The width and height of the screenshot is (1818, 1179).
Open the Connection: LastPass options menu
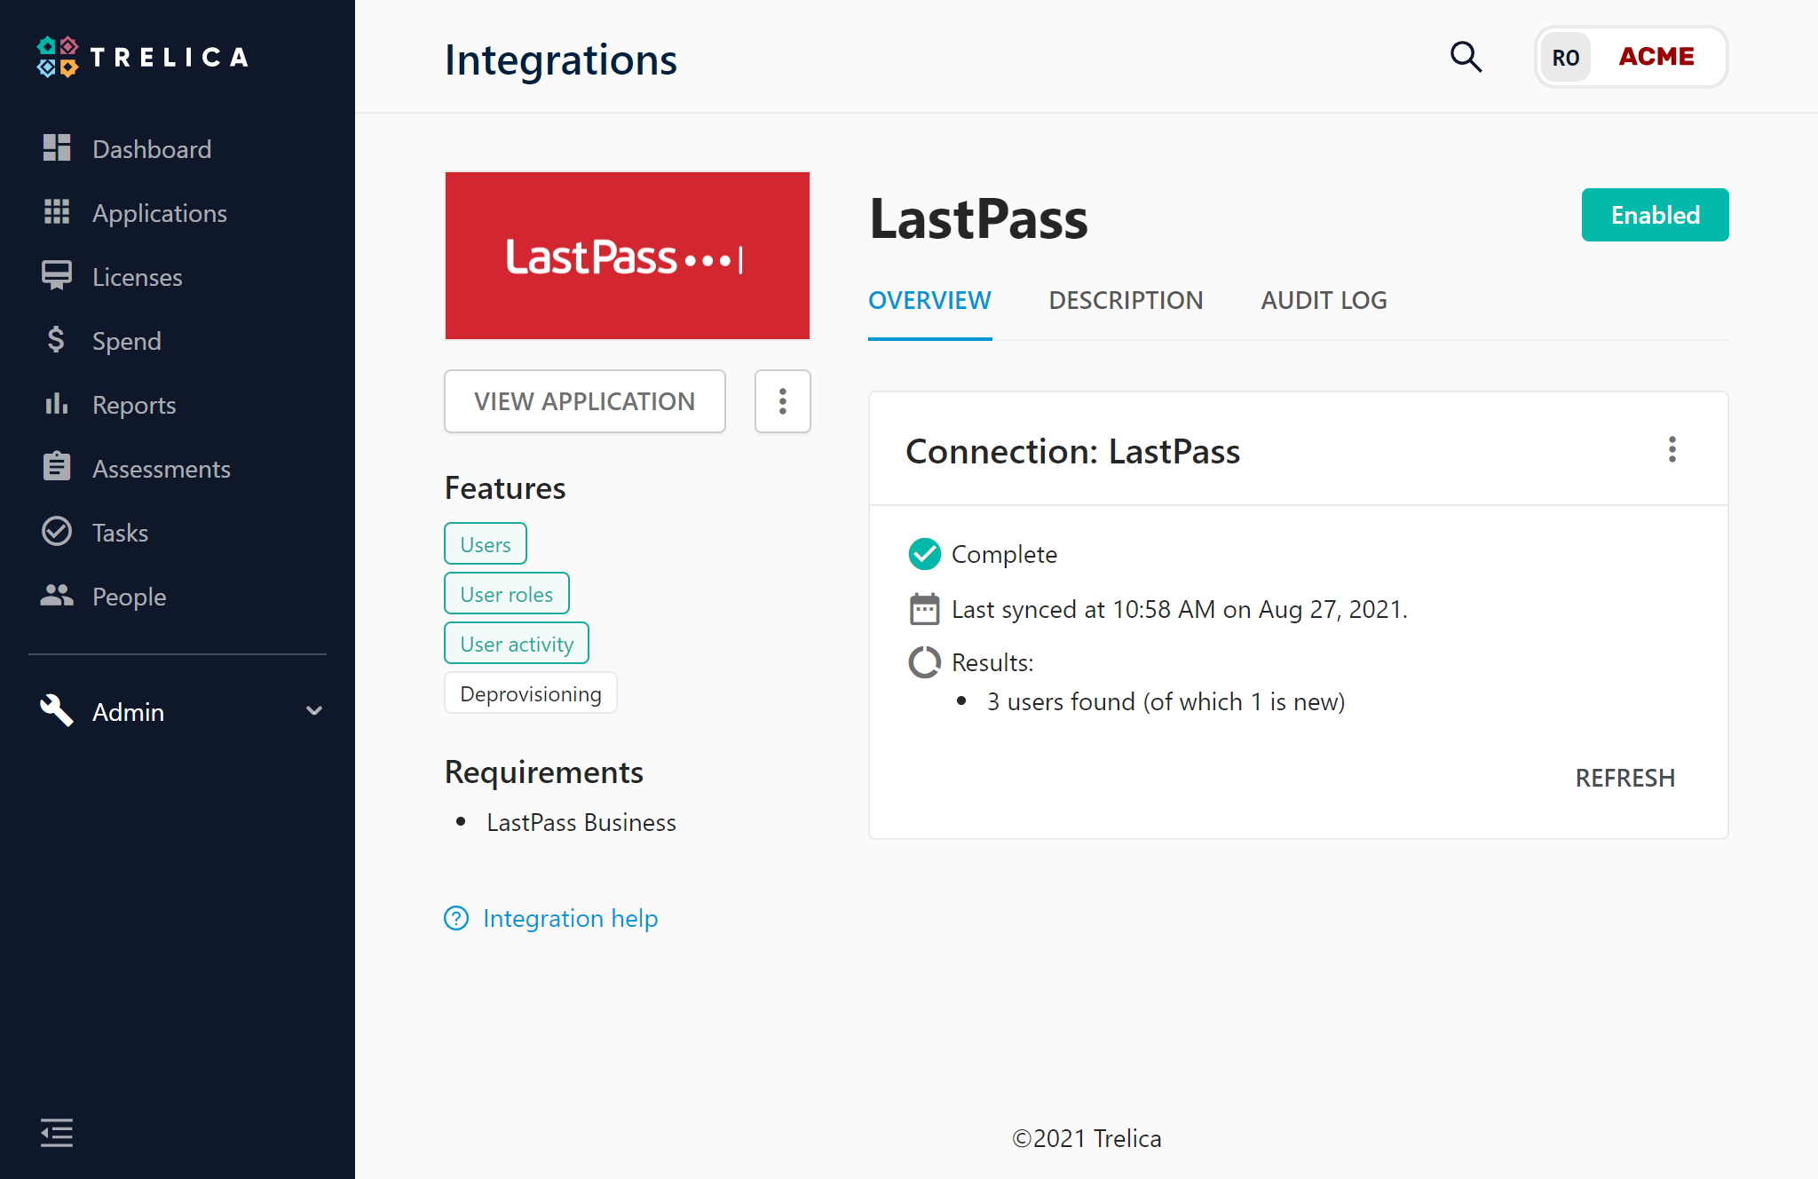tap(1672, 450)
